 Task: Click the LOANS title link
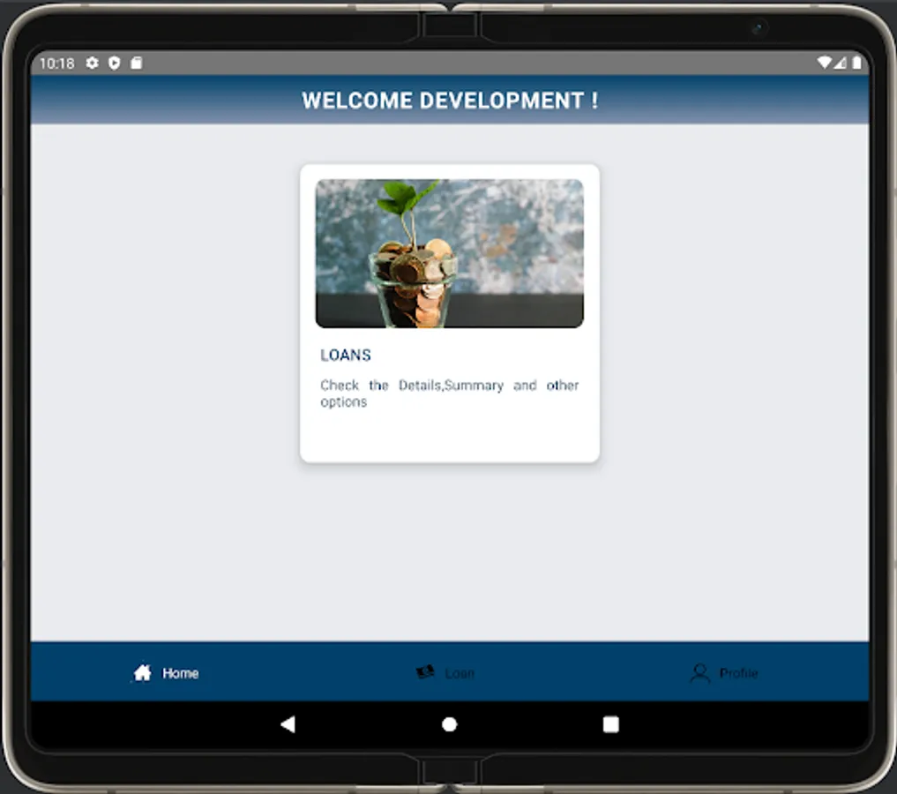tap(345, 356)
